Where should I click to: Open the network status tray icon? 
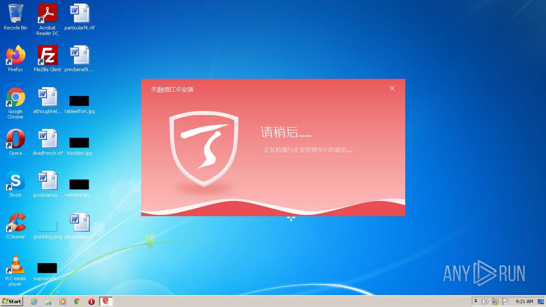tap(495, 301)
